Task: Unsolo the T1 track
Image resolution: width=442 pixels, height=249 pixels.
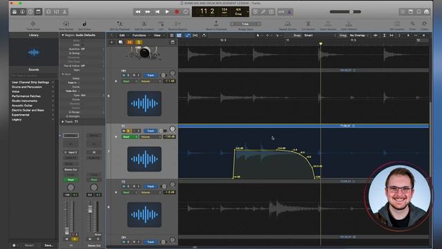Action: tap(128, 131)
